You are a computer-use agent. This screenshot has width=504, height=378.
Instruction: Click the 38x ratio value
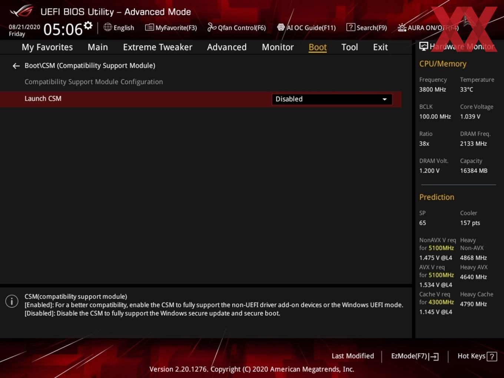click(x=424, y=143)
